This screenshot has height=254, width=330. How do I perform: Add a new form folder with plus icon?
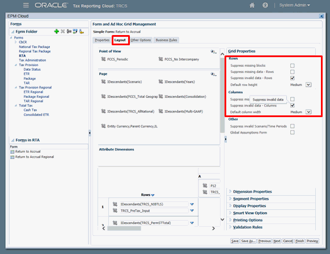click(56, 32)
